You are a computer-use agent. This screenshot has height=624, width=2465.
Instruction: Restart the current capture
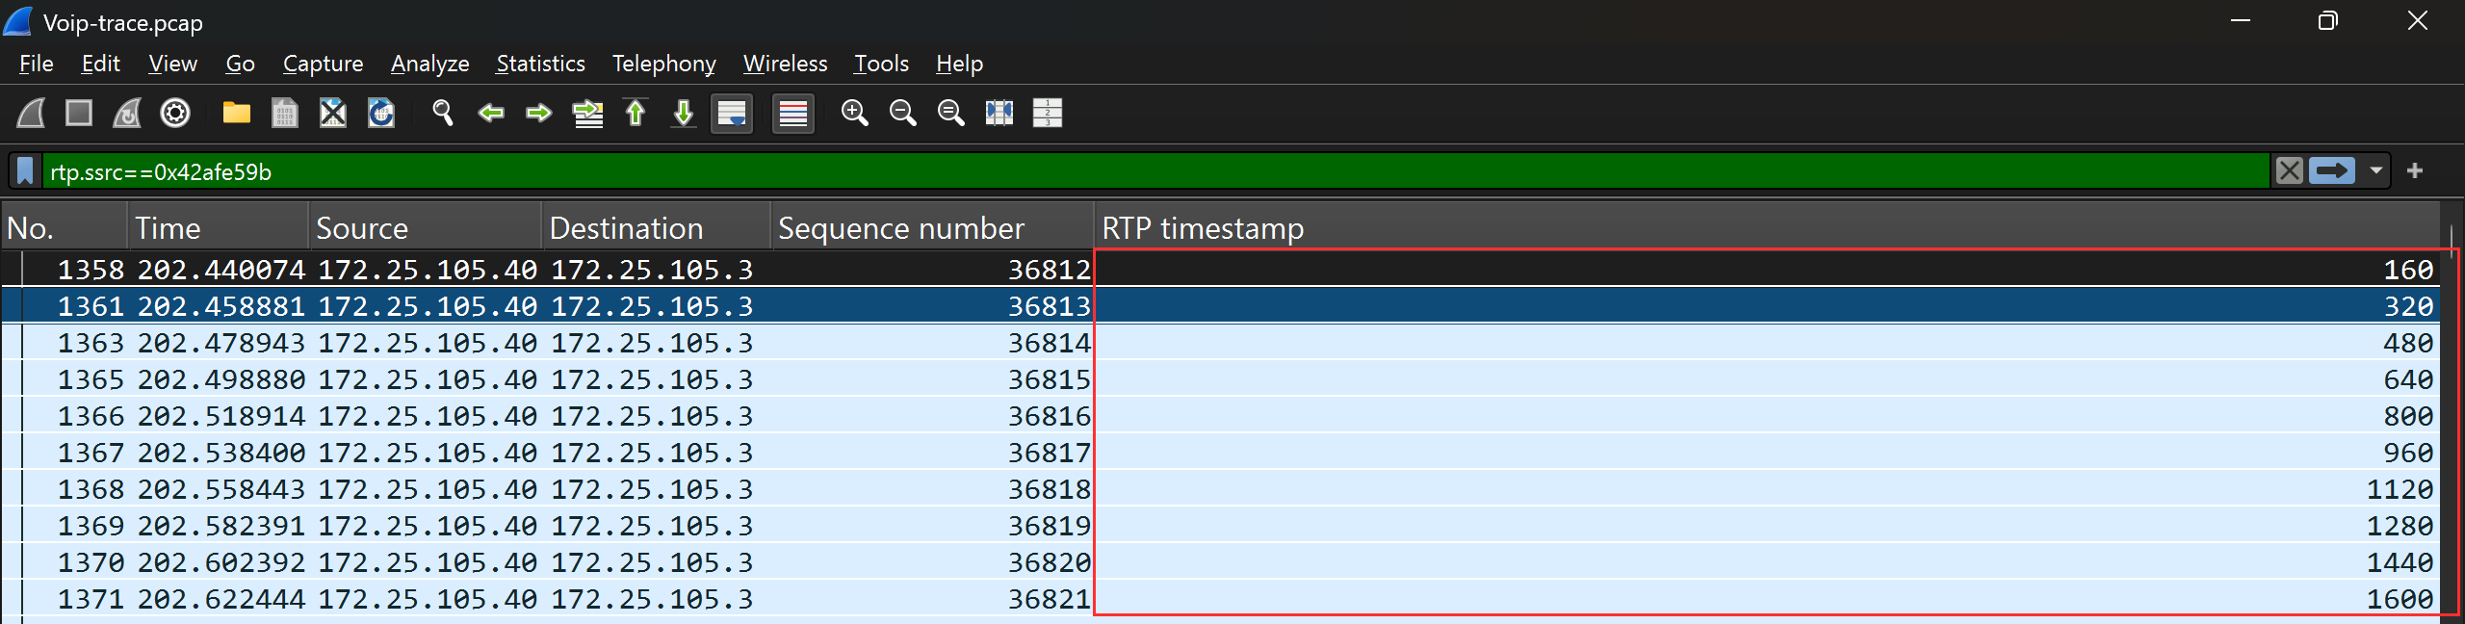[127, 114]
